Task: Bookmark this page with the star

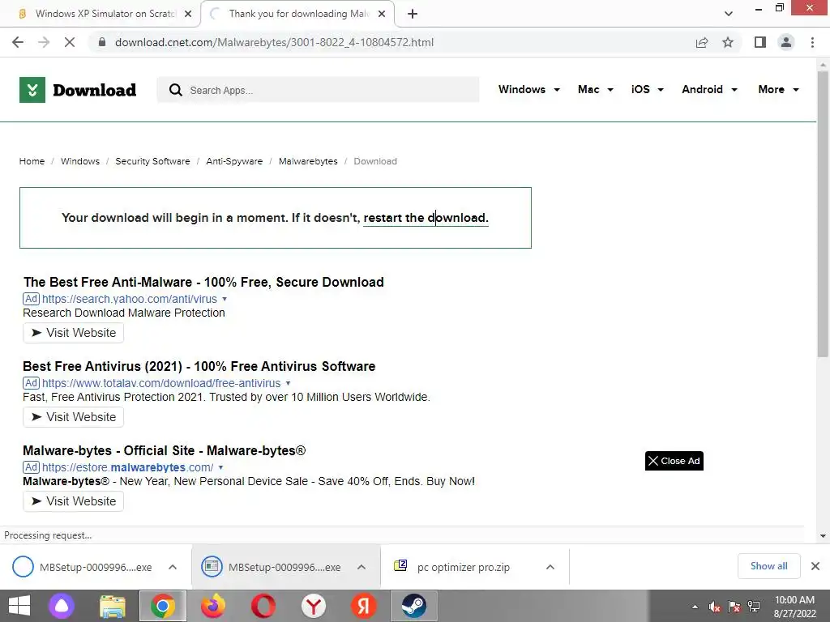Action: click(x=728, y=42)
